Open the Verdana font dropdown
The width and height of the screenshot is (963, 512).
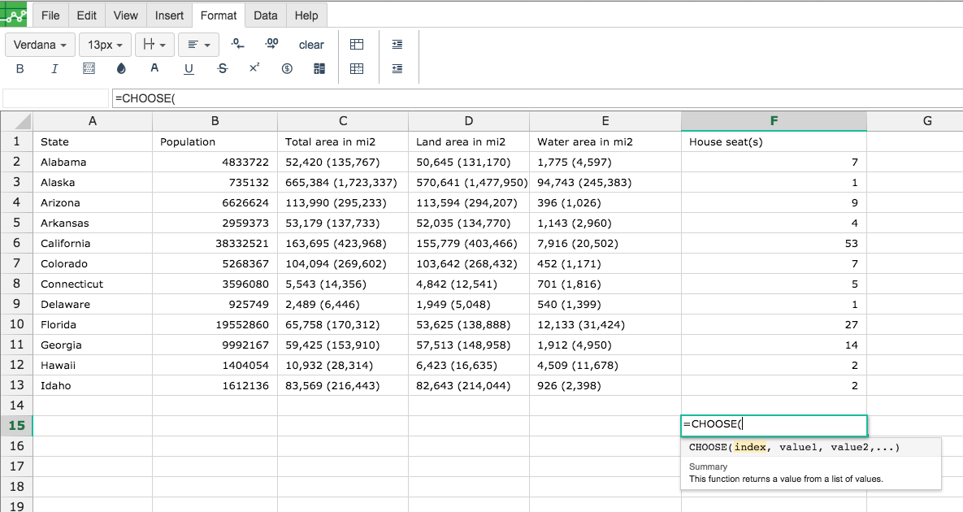(41, 45)
